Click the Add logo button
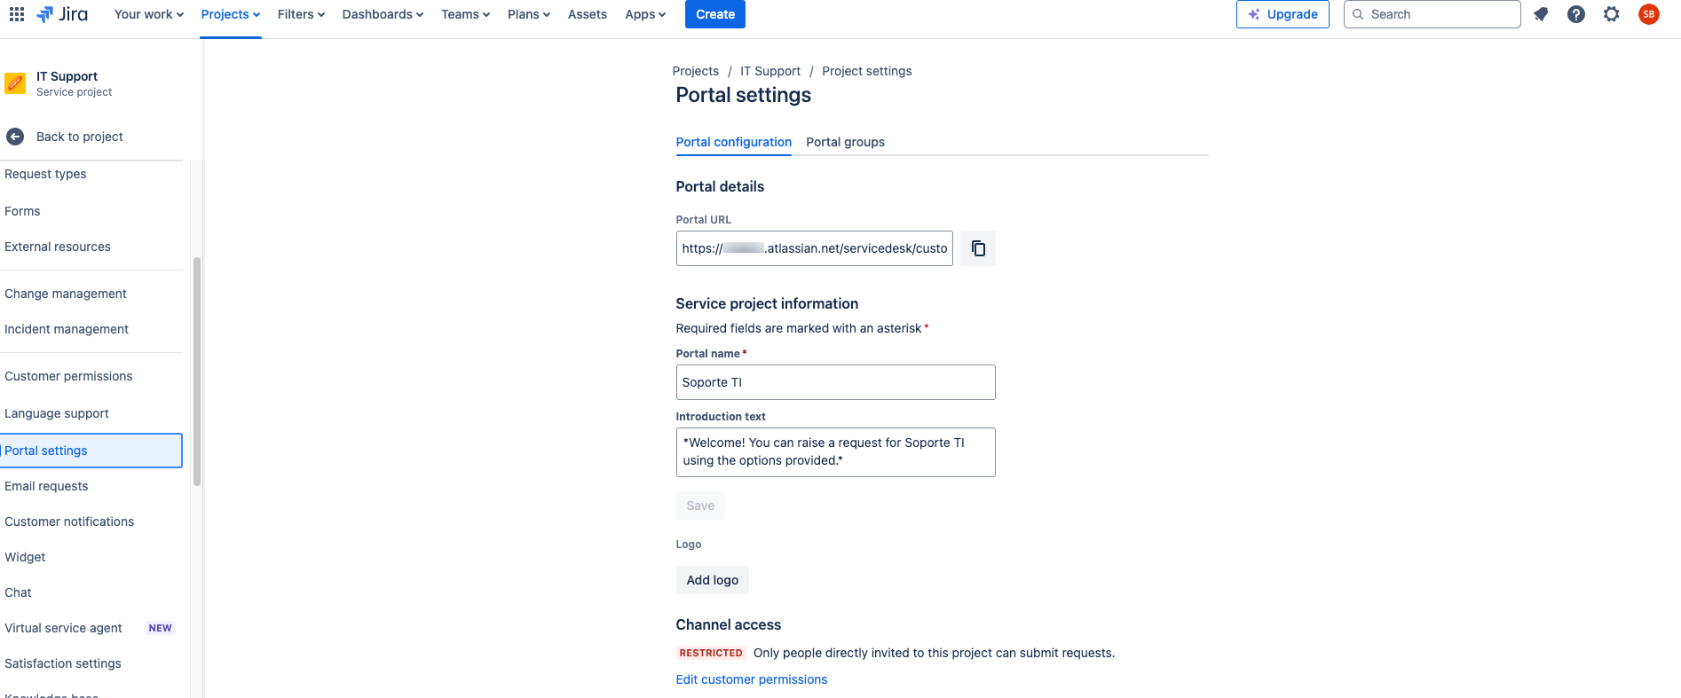Image resolution: width=1681 pixels, height=698 pixels. (713, 580)
